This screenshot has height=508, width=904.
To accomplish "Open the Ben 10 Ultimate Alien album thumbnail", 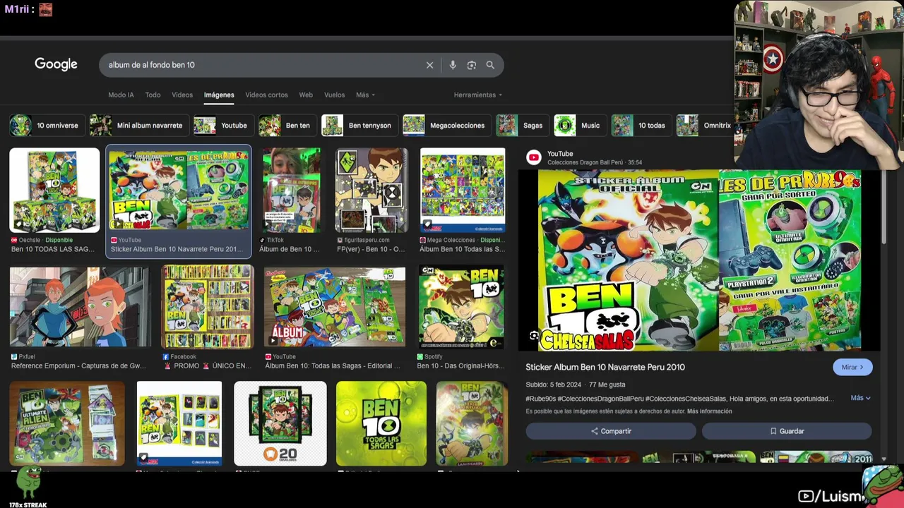I will [x=67, y=423].
